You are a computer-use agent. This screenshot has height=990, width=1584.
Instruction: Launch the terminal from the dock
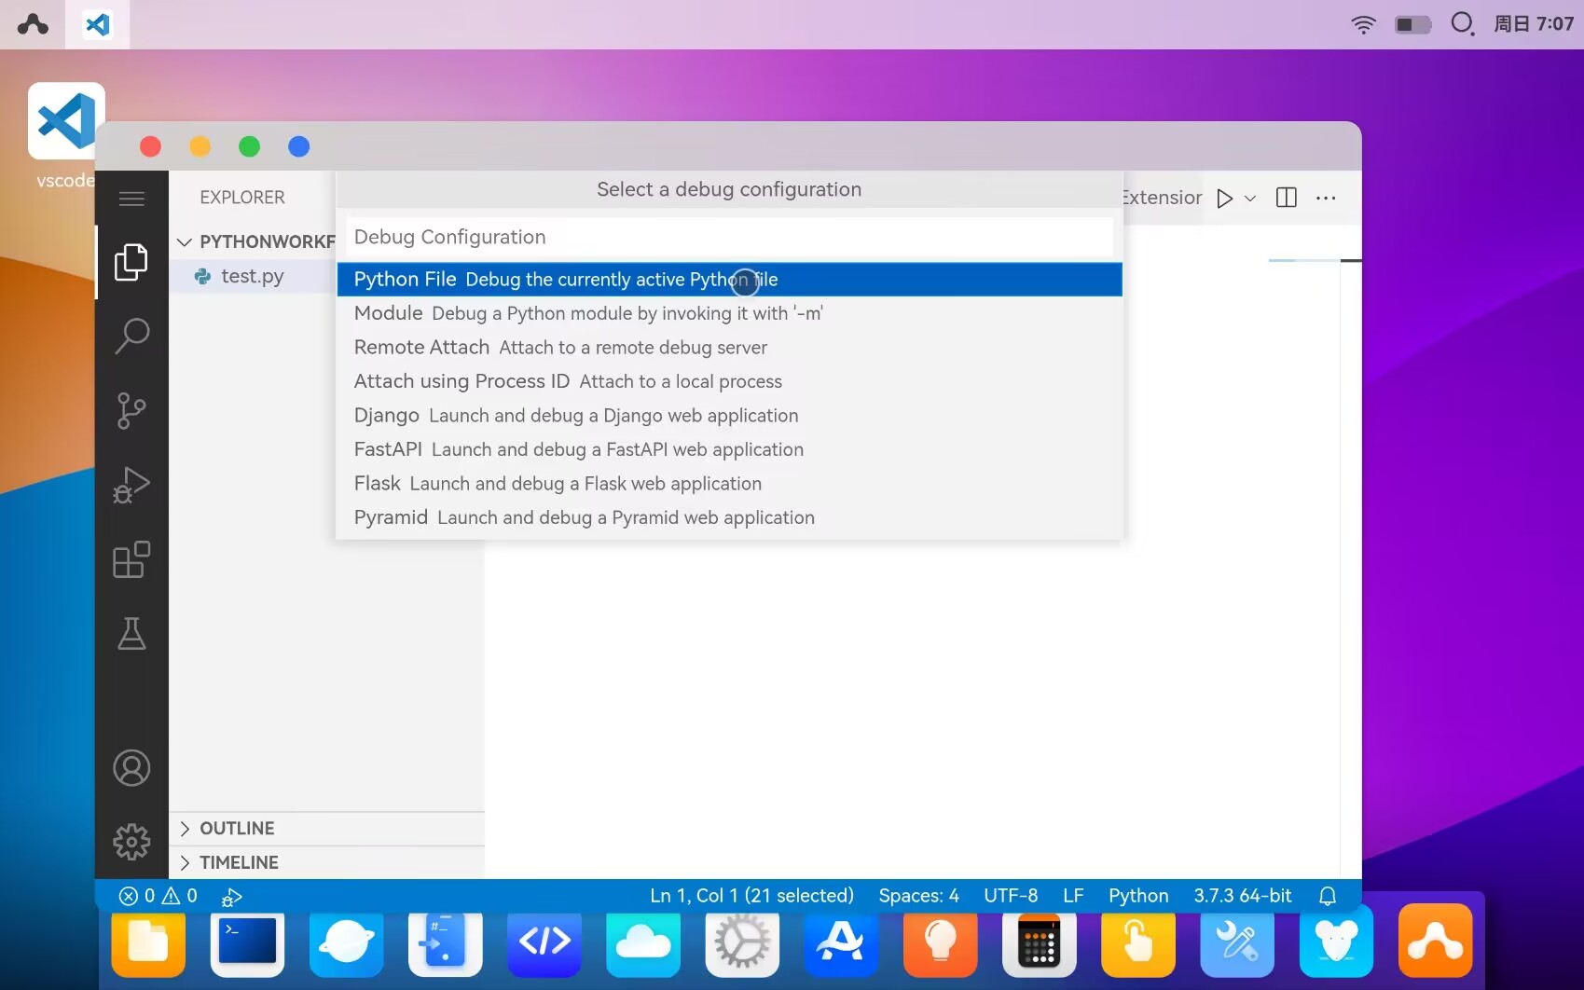tap(247, 942)
